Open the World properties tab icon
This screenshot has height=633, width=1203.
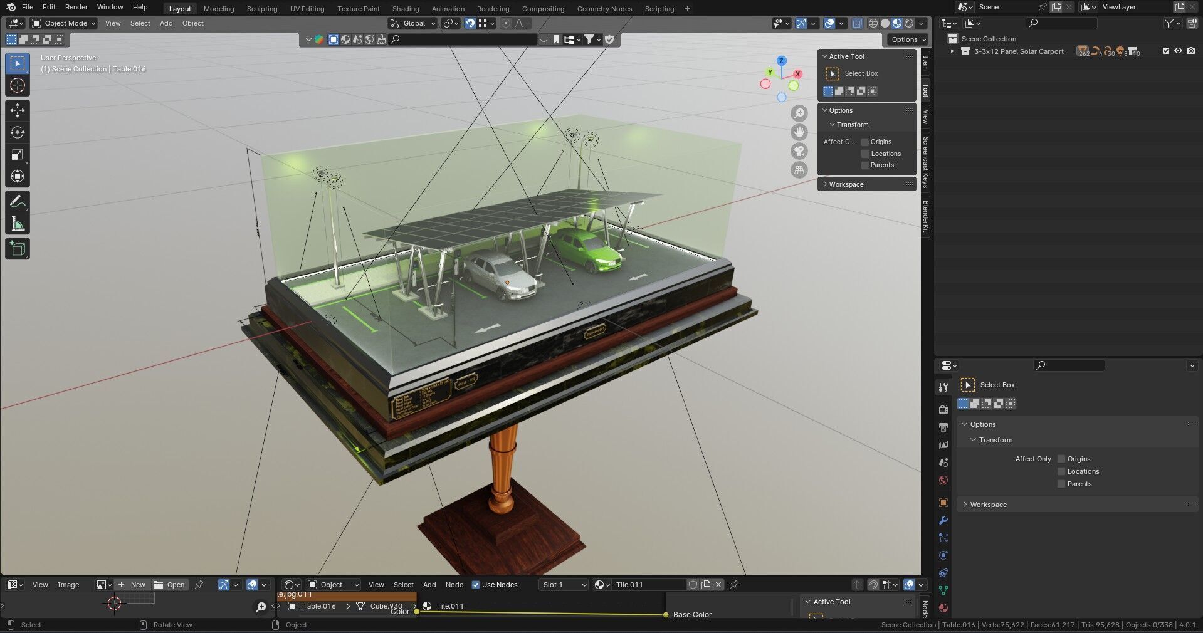[x=943, y=480]
